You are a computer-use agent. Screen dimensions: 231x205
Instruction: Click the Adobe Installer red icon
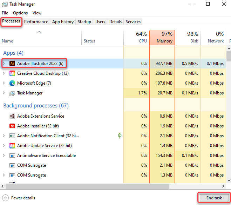12,126
